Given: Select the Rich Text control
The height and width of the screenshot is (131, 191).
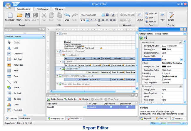Looking at the screenshot, I should pos(9,59).
